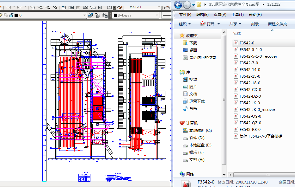This screenshot has height=187, width=295.
Task: Expand the 打开 button dropdown arrow
Action: point(219,24)
